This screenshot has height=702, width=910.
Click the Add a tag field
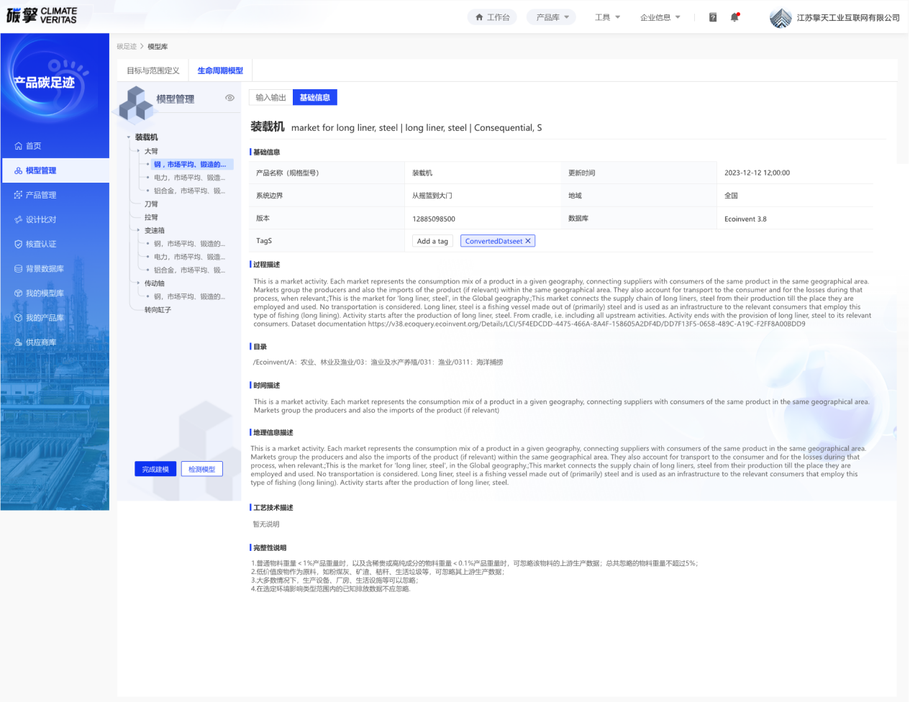click(x=432, y=241)
